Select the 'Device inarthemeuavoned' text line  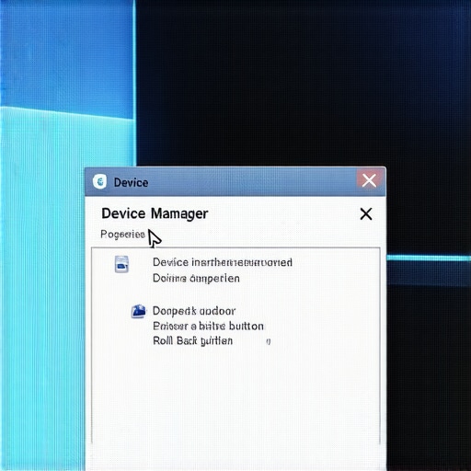tap(223, 262)
